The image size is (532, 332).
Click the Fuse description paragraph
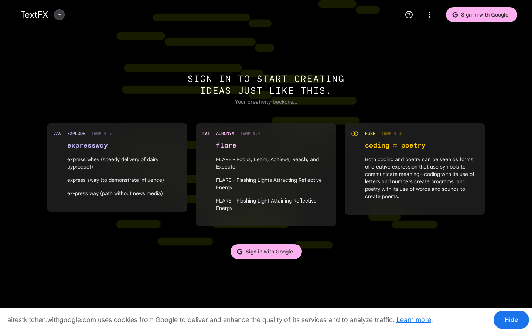[x=419, y=178]
